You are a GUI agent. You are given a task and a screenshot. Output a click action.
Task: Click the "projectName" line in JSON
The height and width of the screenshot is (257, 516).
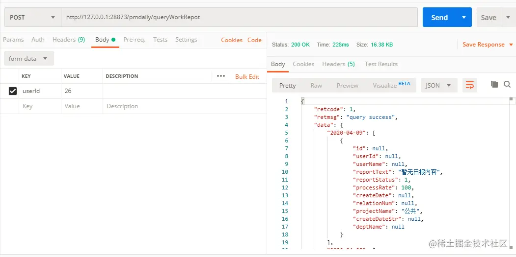click(387, 211)
